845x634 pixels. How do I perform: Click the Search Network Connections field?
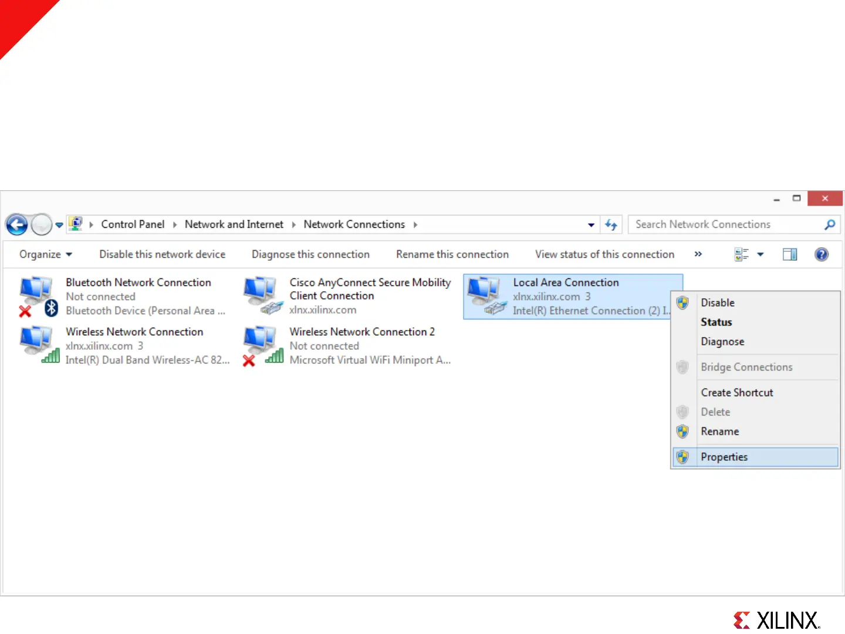[x=725, y=225]
